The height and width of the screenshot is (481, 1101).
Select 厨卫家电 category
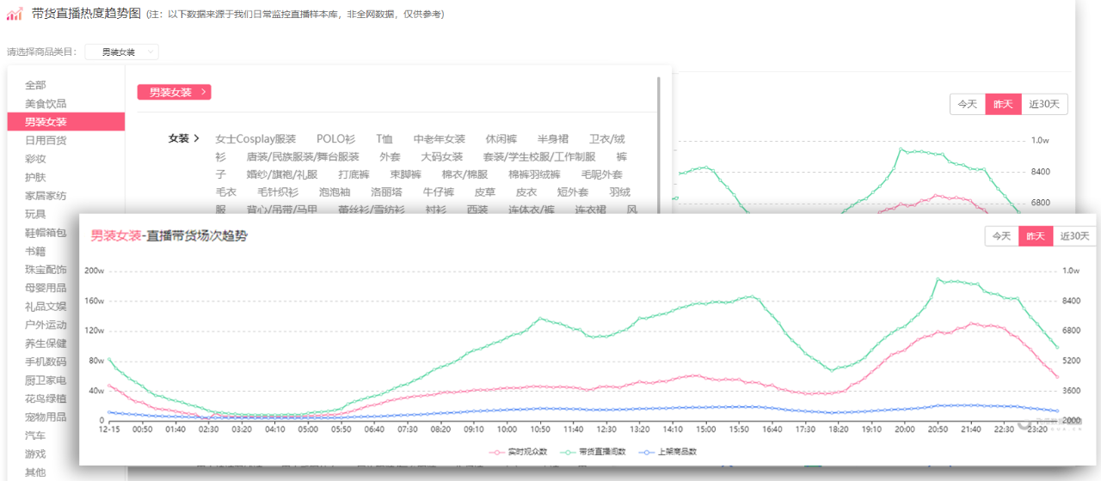[46, 381]
